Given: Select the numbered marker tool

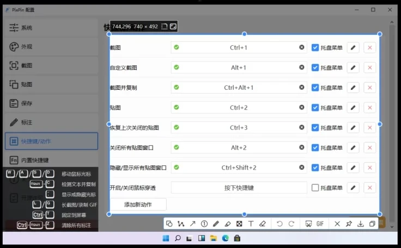Looking at the screenshot, I should (204, 224).
